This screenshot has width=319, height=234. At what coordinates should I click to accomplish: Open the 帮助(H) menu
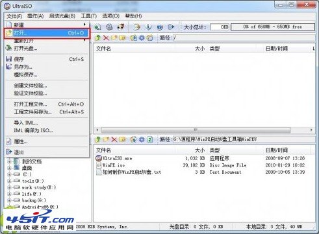tap(133, 16)
